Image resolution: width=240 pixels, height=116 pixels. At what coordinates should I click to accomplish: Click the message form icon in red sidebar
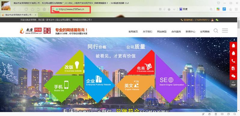pyautogui.click(x=233, y=68)
